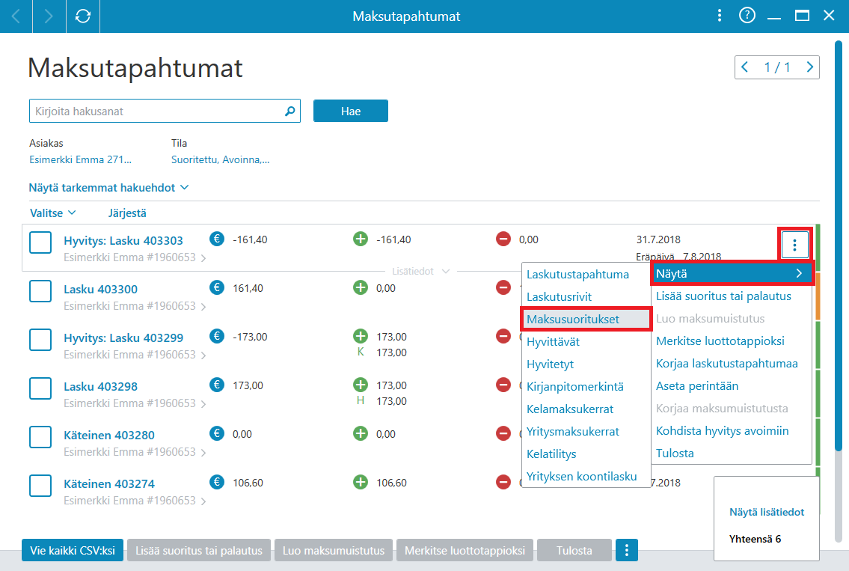
Task: Open the title bar three-dot menu
Action: coord(720,16)
